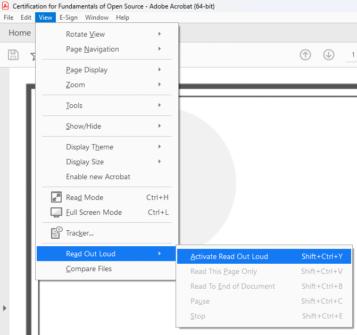Image resolution: width=357 pixels, height=335 pixels.
Task: Click the Save file floppy disk icon
Action: coord(13,55)
